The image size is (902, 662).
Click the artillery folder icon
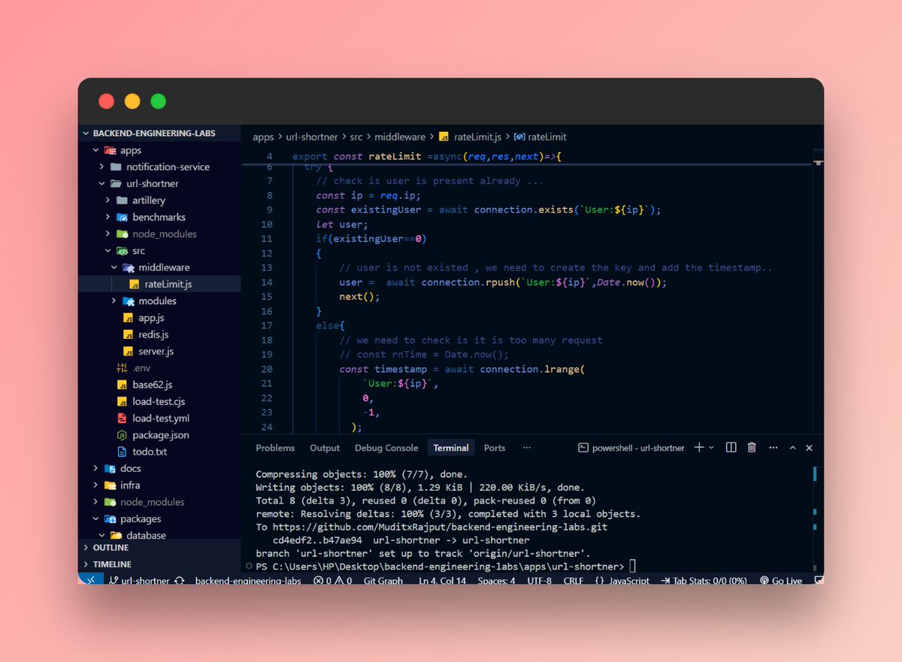(x=122, y=201)
